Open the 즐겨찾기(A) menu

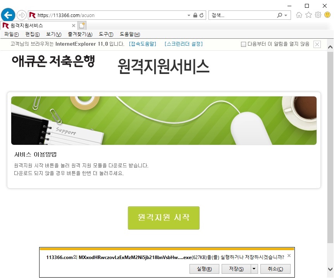(x=80, y=34)
